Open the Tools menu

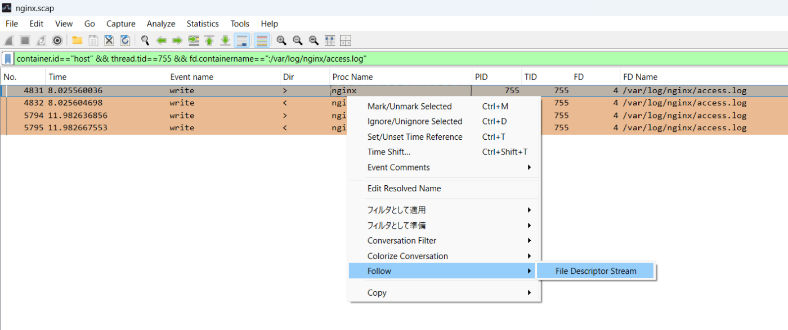pyautogui.click(x=240, y=24)
